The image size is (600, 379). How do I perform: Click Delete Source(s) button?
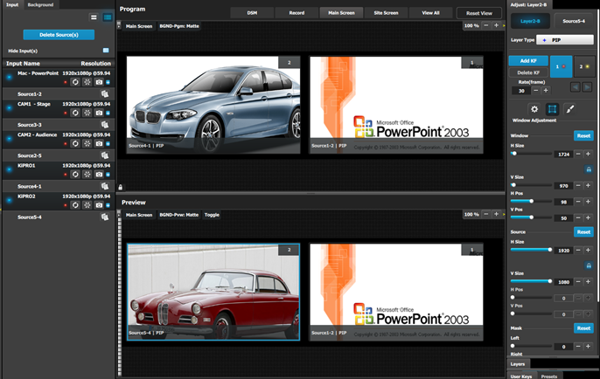(x=59, y=35)
